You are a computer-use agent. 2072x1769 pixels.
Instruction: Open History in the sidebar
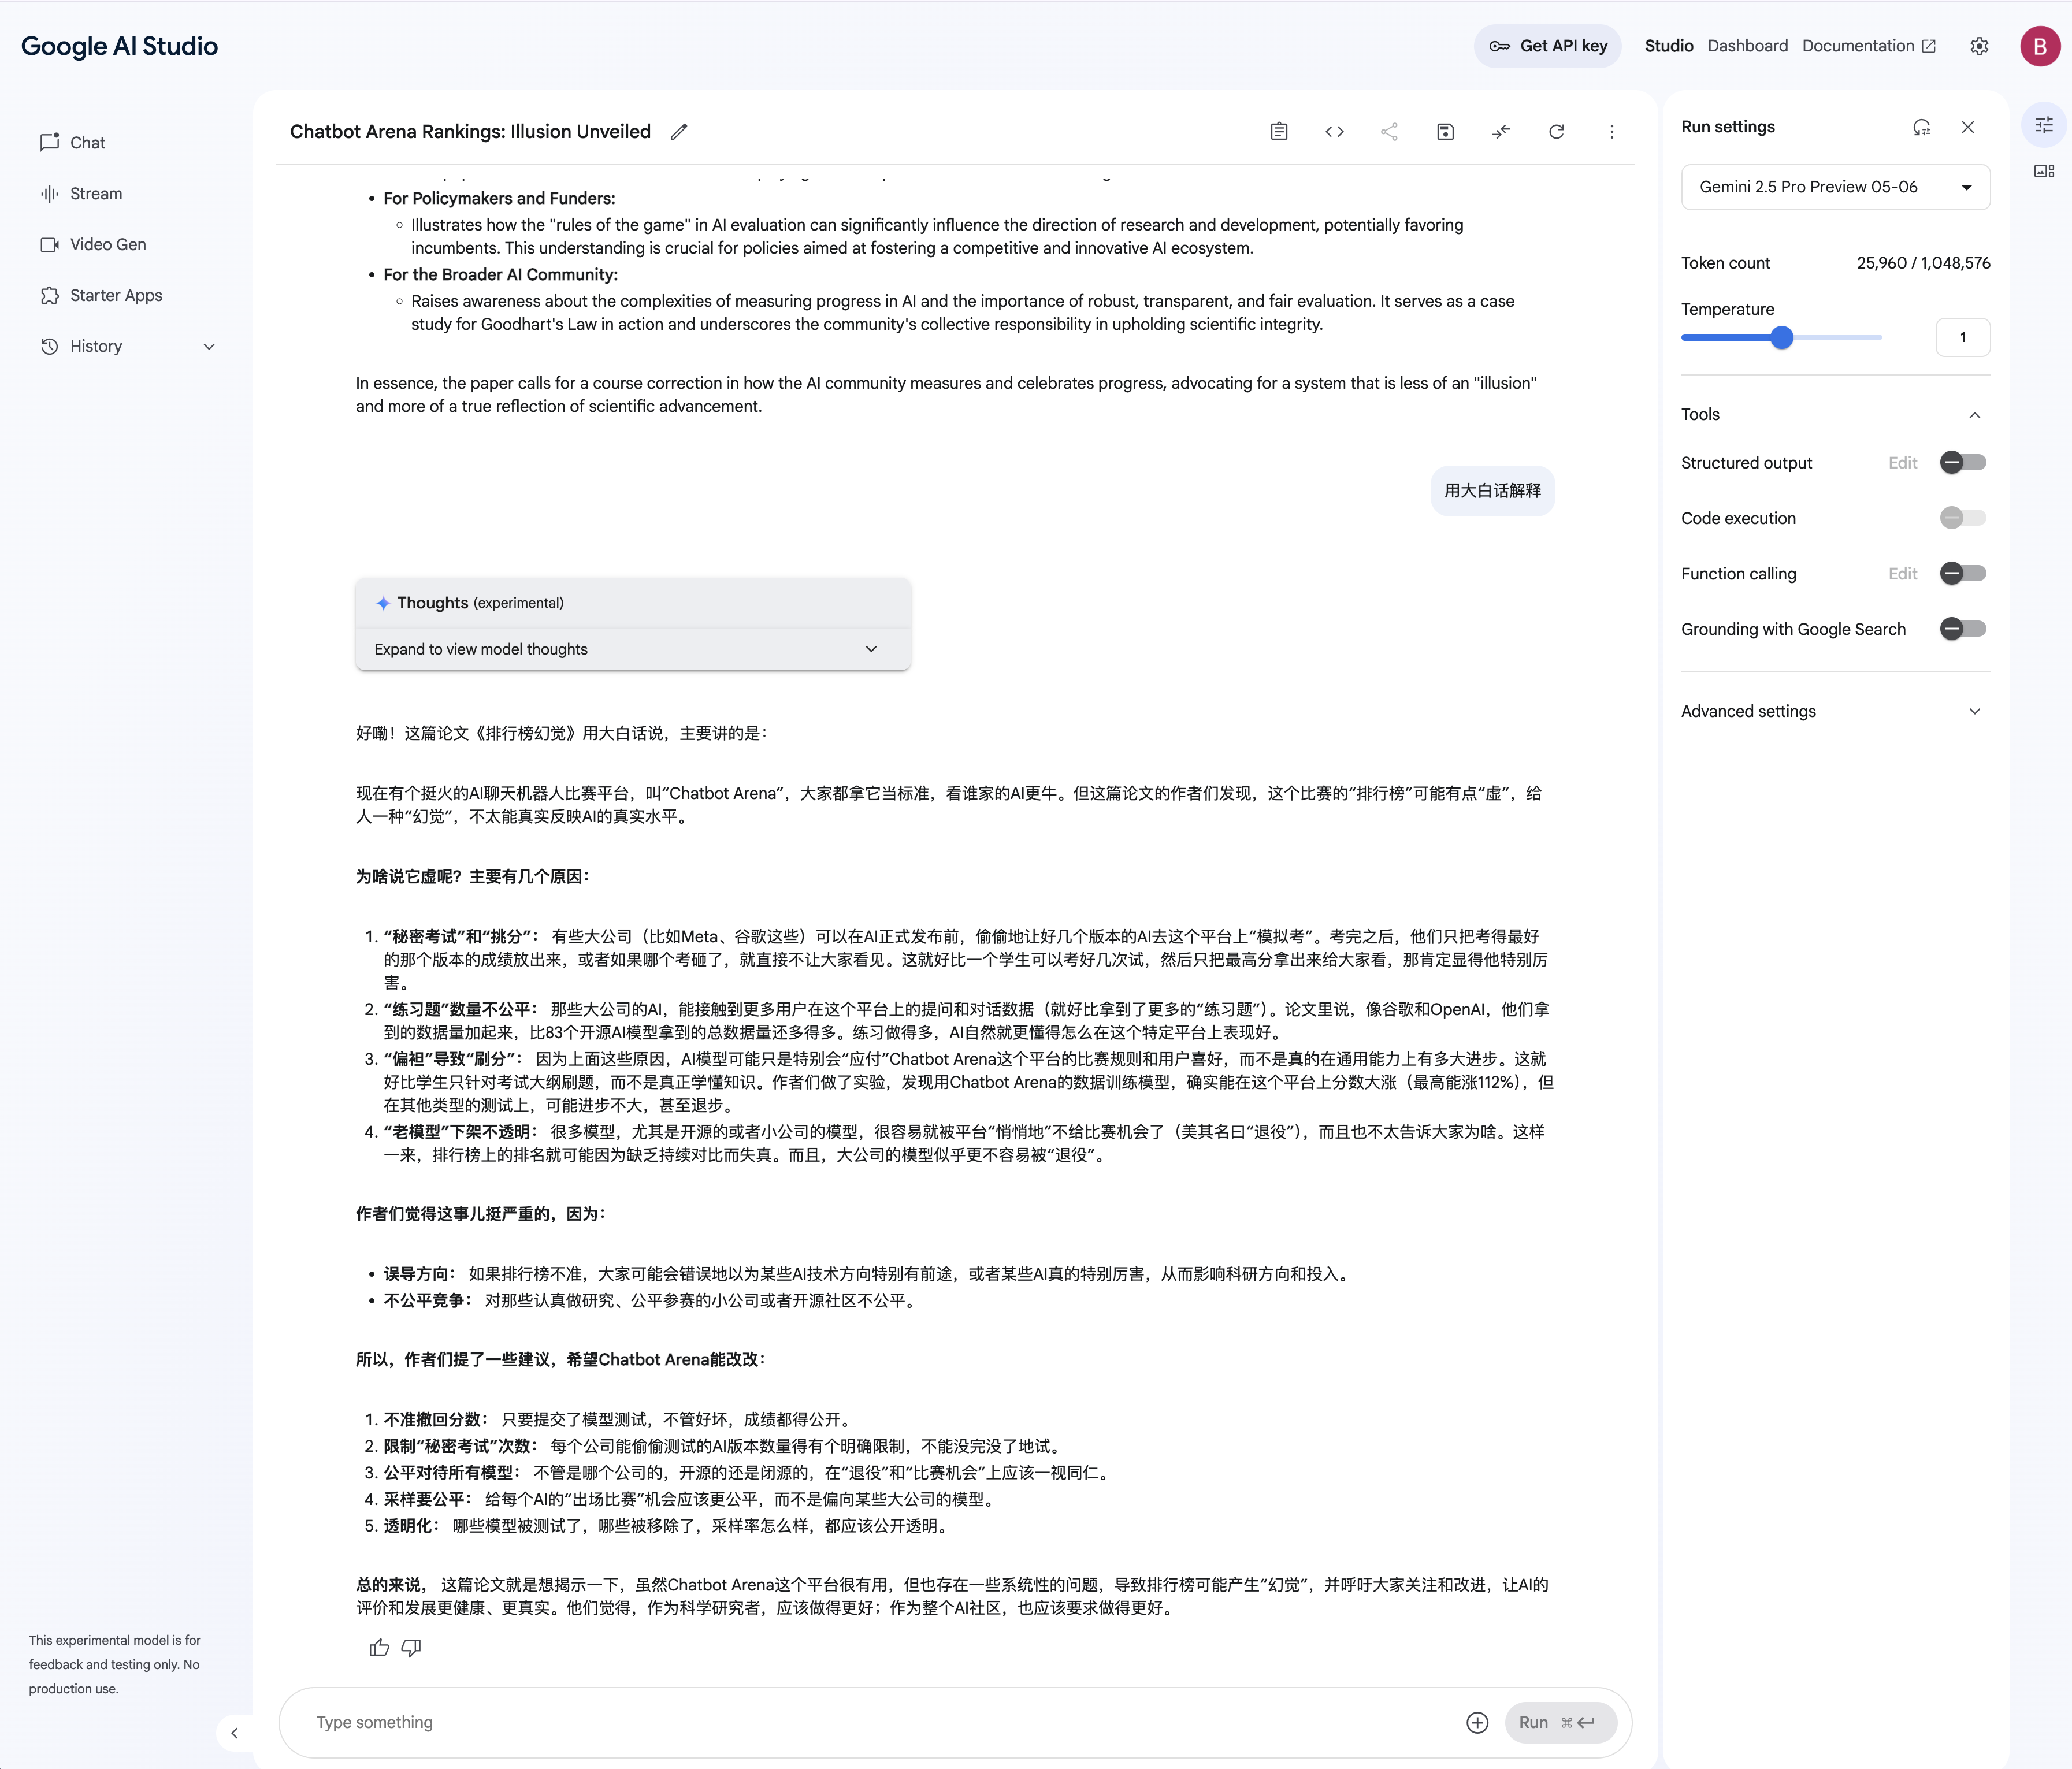pyautogui.click(x=96, y=346)
